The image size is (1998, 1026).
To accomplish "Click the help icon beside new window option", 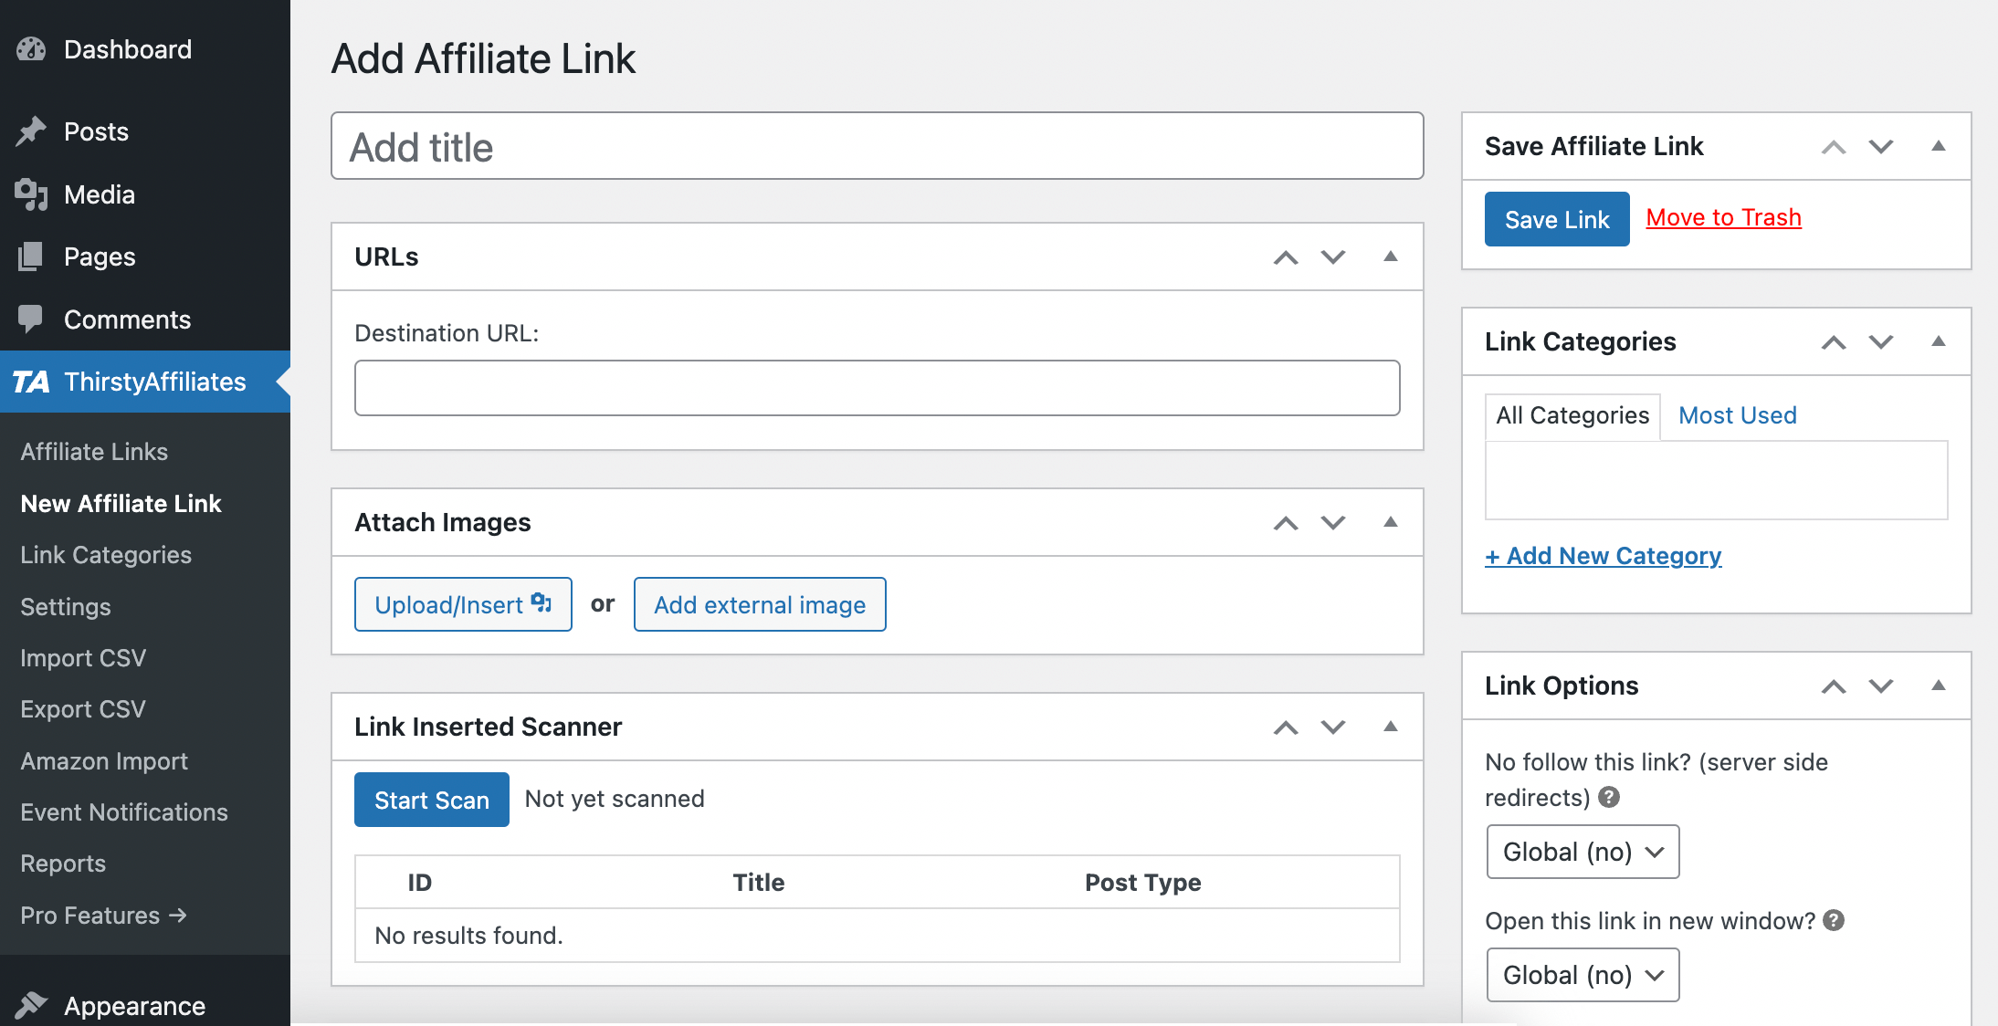I will click(x=1835, y=920).
